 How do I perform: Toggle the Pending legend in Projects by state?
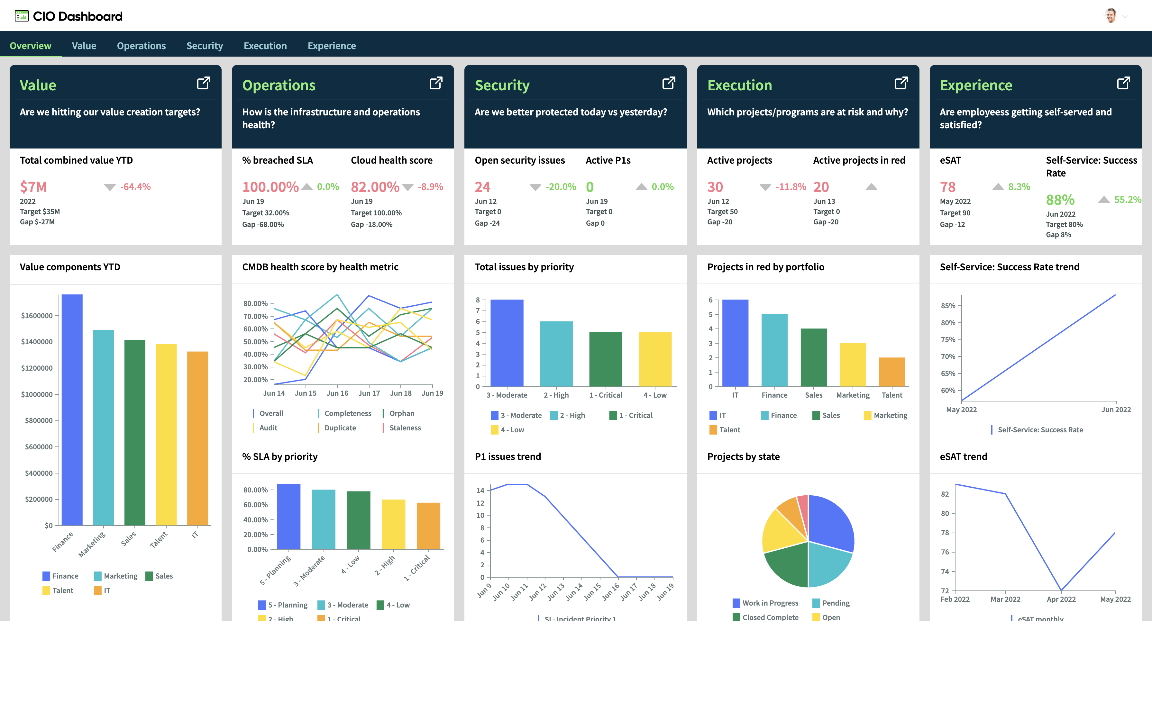pos(831,603)
